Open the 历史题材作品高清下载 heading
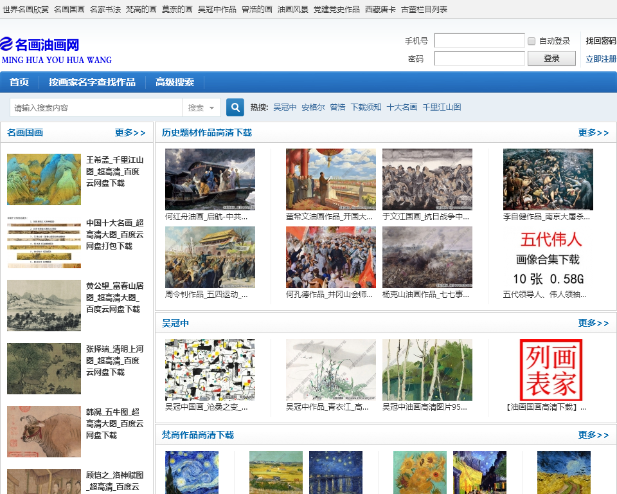617x494 pixels. coord(207,133)
